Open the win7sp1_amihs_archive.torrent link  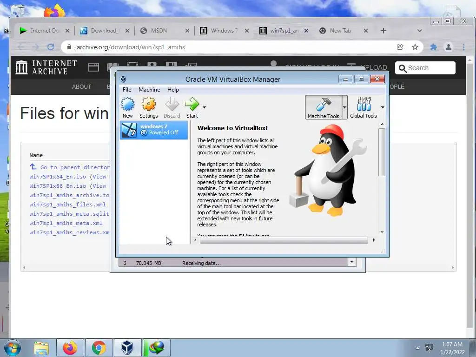pyautogui.click(x=70, y=195)
